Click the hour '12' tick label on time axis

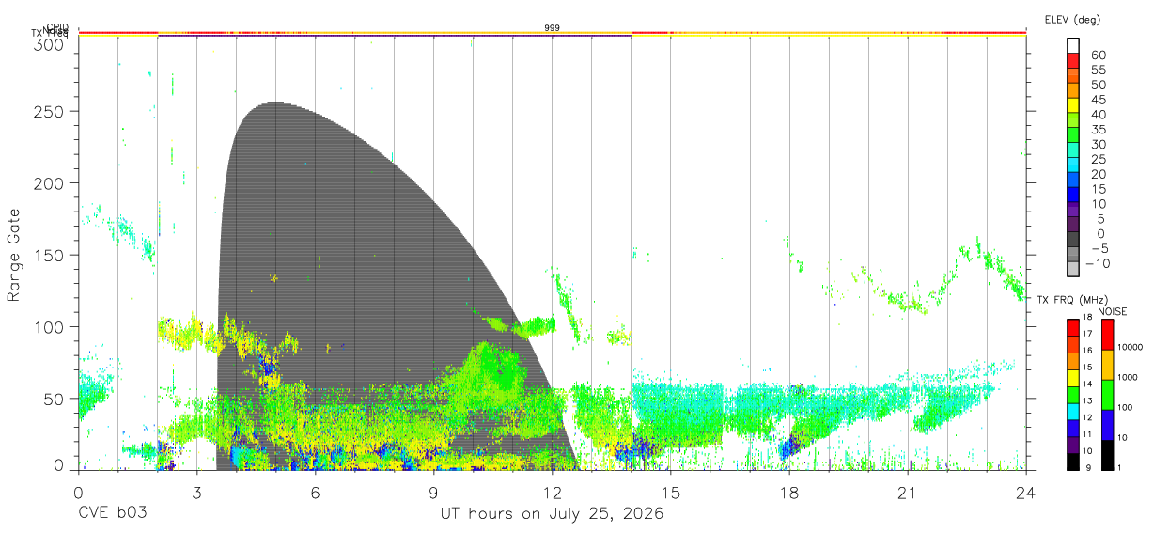click(553, 493)
